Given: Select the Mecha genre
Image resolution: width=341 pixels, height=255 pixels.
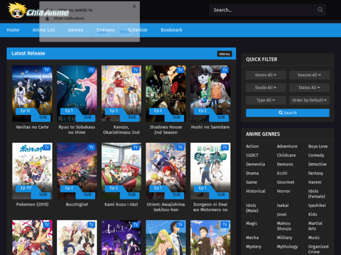Looking at the screenshot, I should pos(252,237).
